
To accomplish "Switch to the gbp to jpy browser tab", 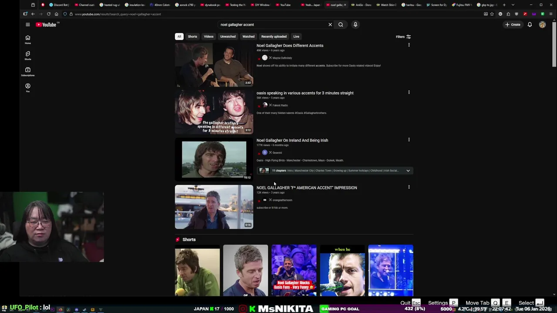I will coord(487,5).
